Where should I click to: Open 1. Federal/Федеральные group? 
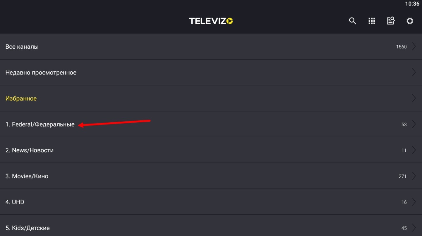click(40, 125)
